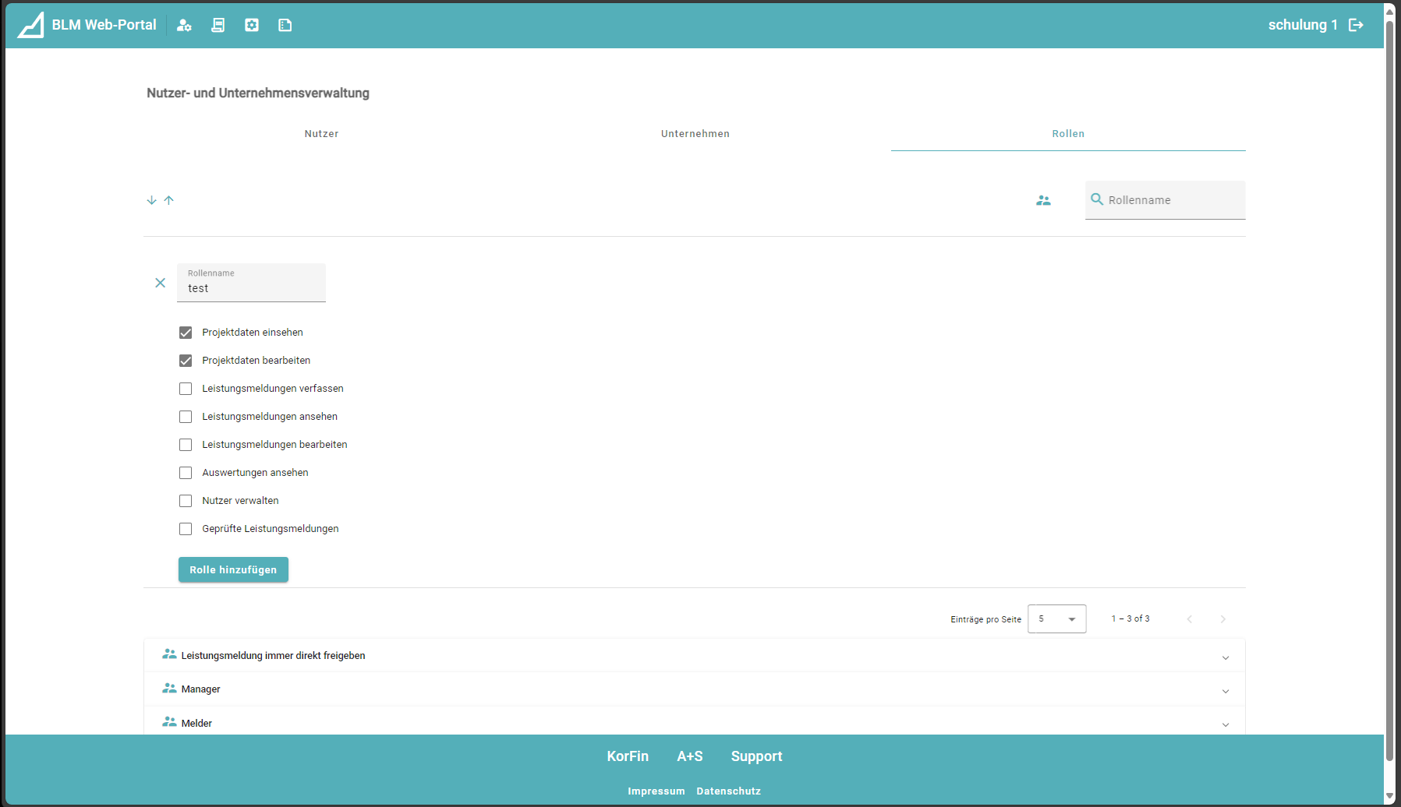Check the Nutzer verwalten checkbox

point(186,501)
